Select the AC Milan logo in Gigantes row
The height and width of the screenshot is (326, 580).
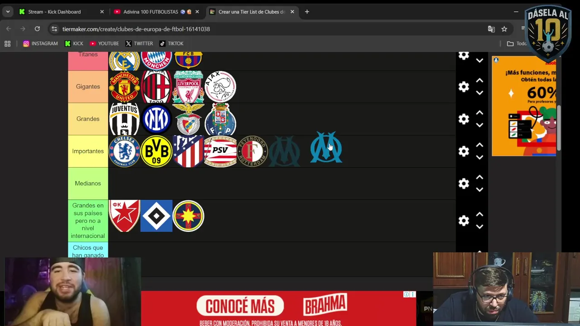(x=156, y=86)
